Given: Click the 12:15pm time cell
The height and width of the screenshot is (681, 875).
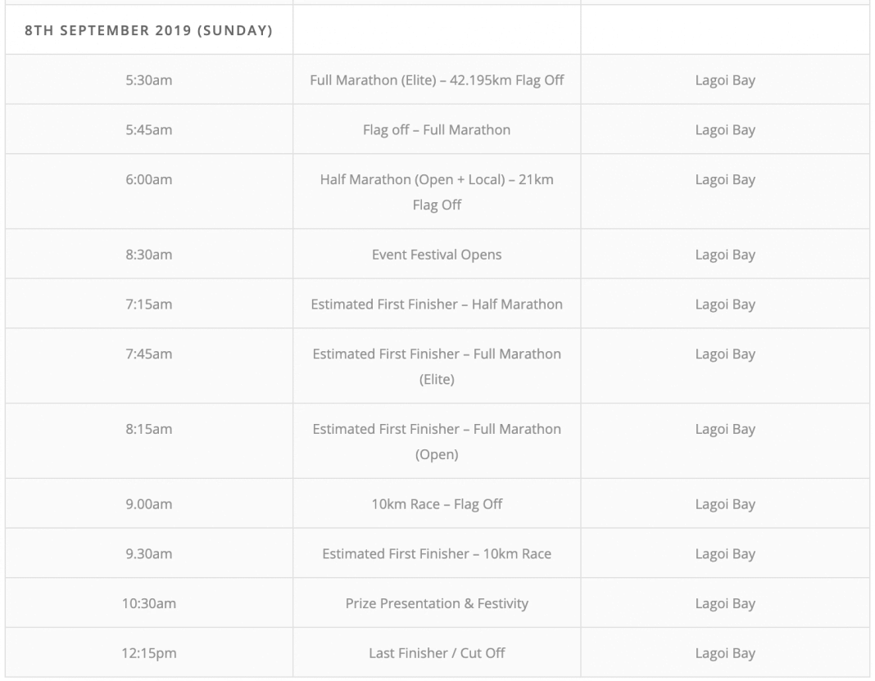Looking at the screenshot, I should pyautogui.click(x=148, y=653).
